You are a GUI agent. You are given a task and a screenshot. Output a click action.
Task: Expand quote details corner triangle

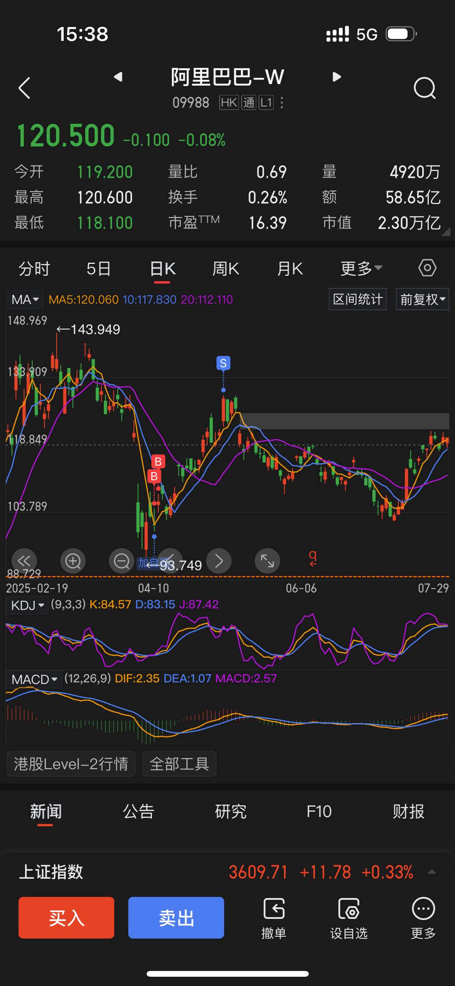[x=446, y=231]
